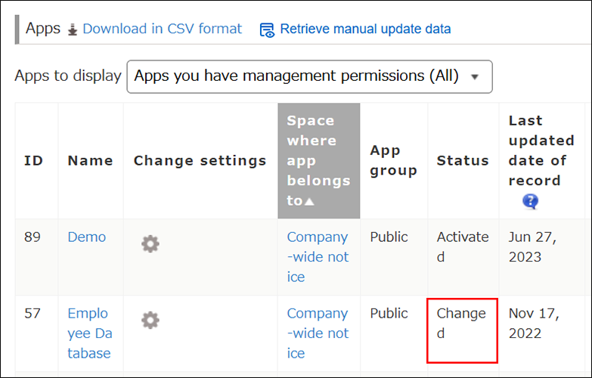Open the Employee Database app link
Image resolution: width=592 pixels, height=378 pixels.
[x=89, y=333]
